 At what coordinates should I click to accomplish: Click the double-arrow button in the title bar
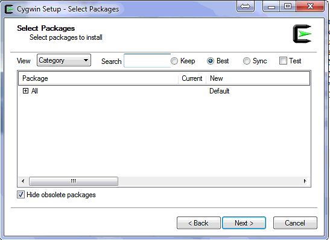246,6
